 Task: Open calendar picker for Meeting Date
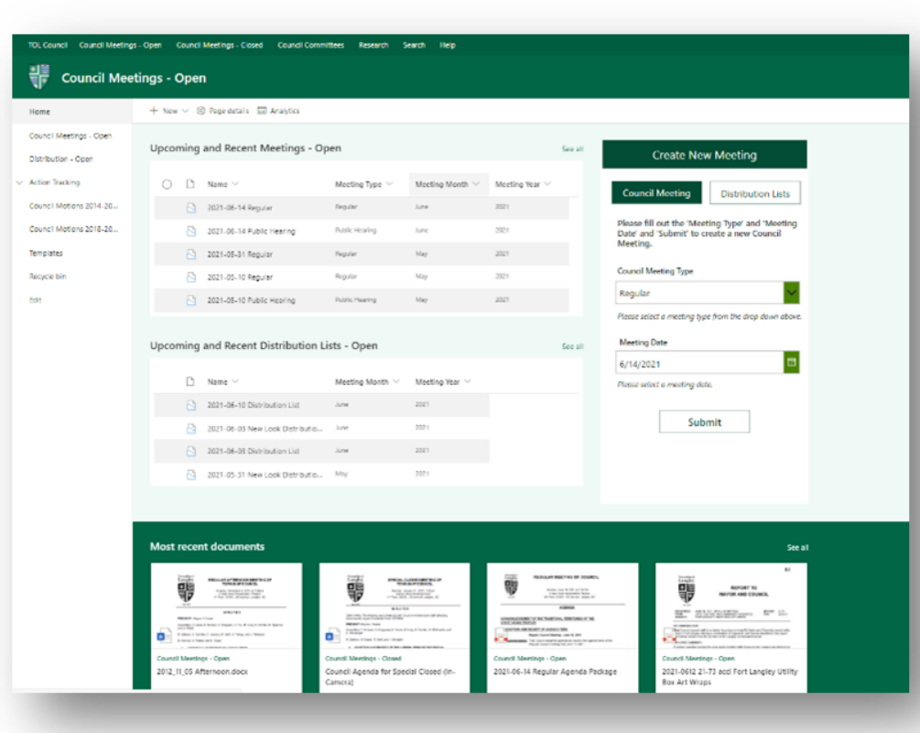pos(792,363)
